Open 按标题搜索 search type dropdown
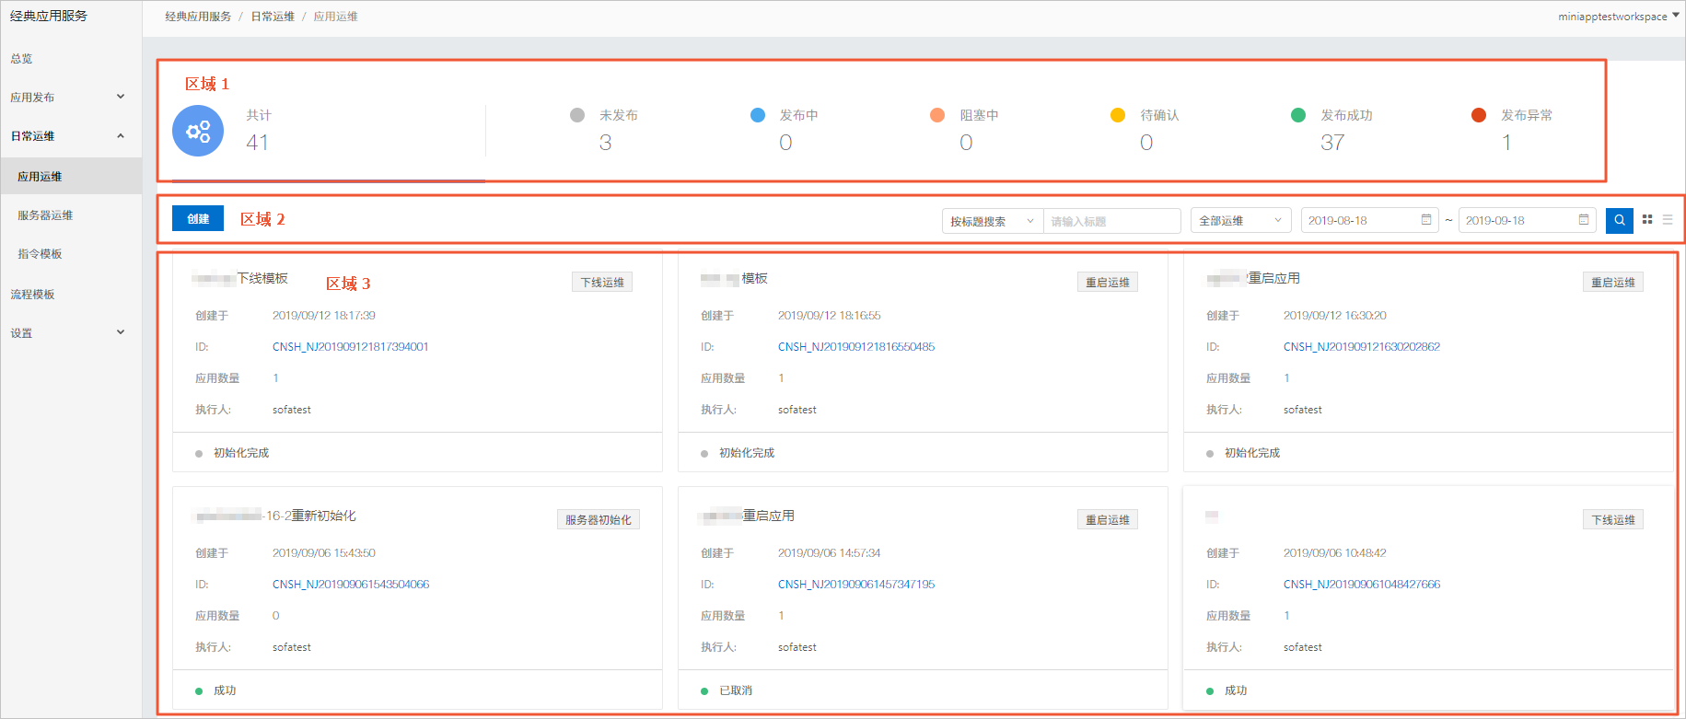The width and height of the screenshot is (1686, 719). pos(993,221)
